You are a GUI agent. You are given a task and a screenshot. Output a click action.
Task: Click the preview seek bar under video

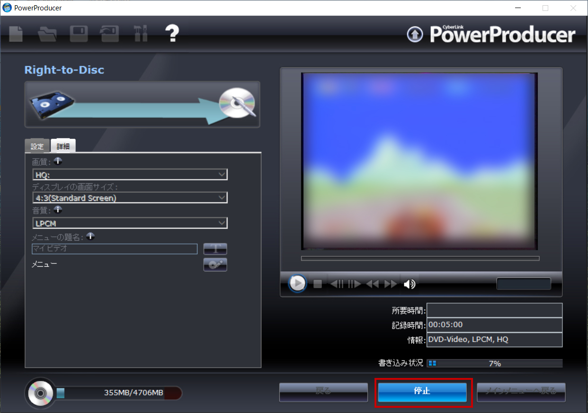[x=420, y=258]
